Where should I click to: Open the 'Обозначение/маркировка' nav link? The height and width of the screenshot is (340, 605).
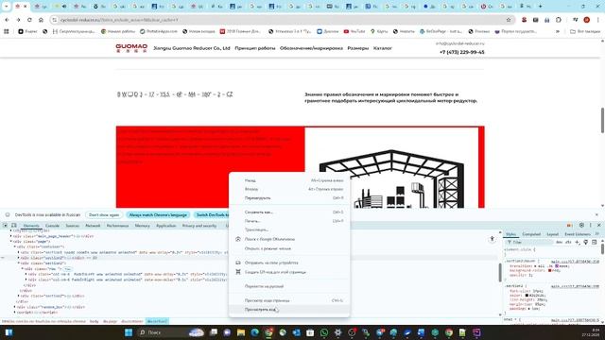click(311, 48)
